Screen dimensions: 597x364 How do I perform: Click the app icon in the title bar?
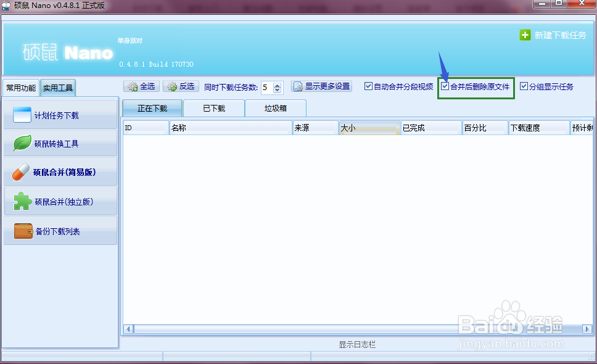(6, 6)
